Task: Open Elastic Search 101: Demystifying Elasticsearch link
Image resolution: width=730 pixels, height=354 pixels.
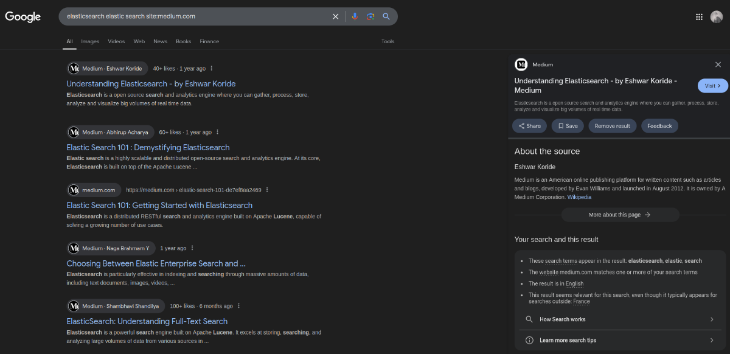Action: (x=148, y=147)
